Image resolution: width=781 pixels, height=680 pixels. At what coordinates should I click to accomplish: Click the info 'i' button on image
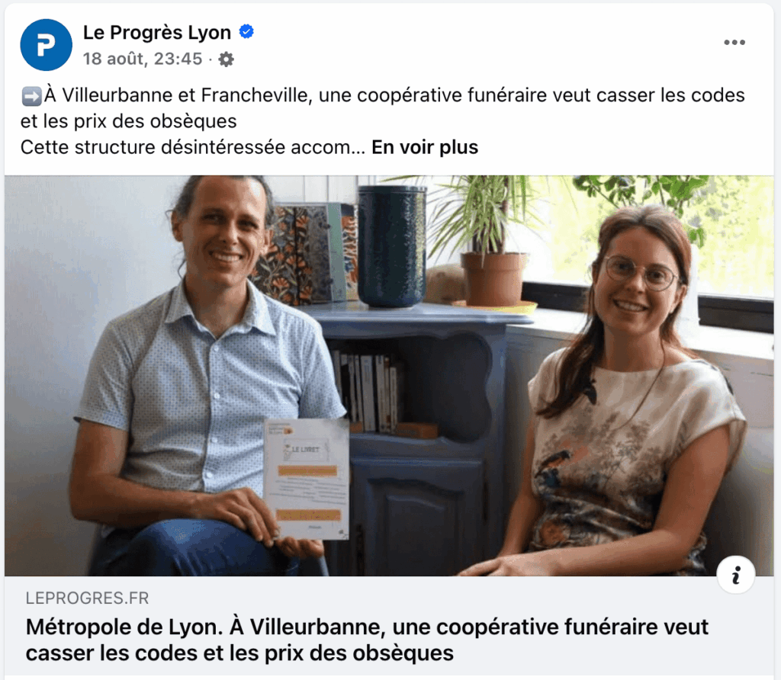pos(736,575)
